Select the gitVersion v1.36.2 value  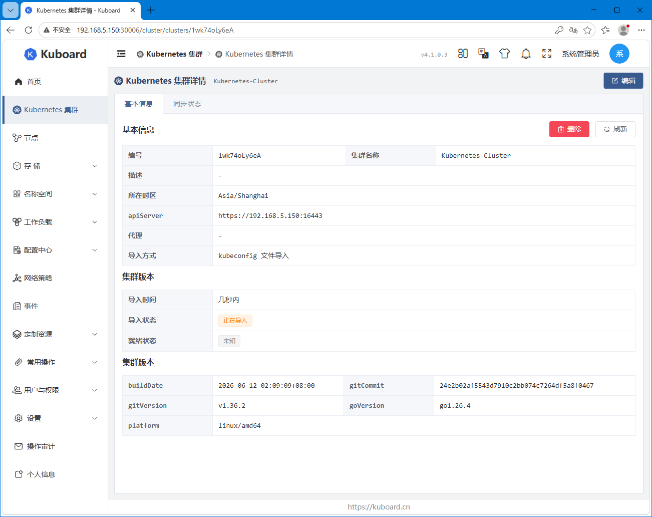[232, 406]
